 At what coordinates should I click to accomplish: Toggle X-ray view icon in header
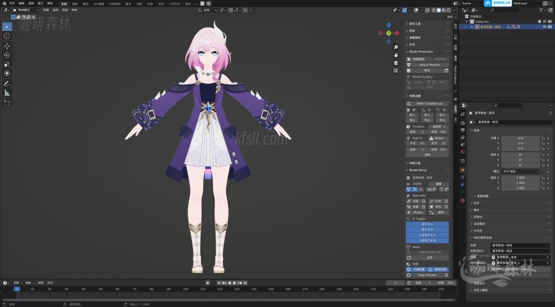tap(428, 10)
